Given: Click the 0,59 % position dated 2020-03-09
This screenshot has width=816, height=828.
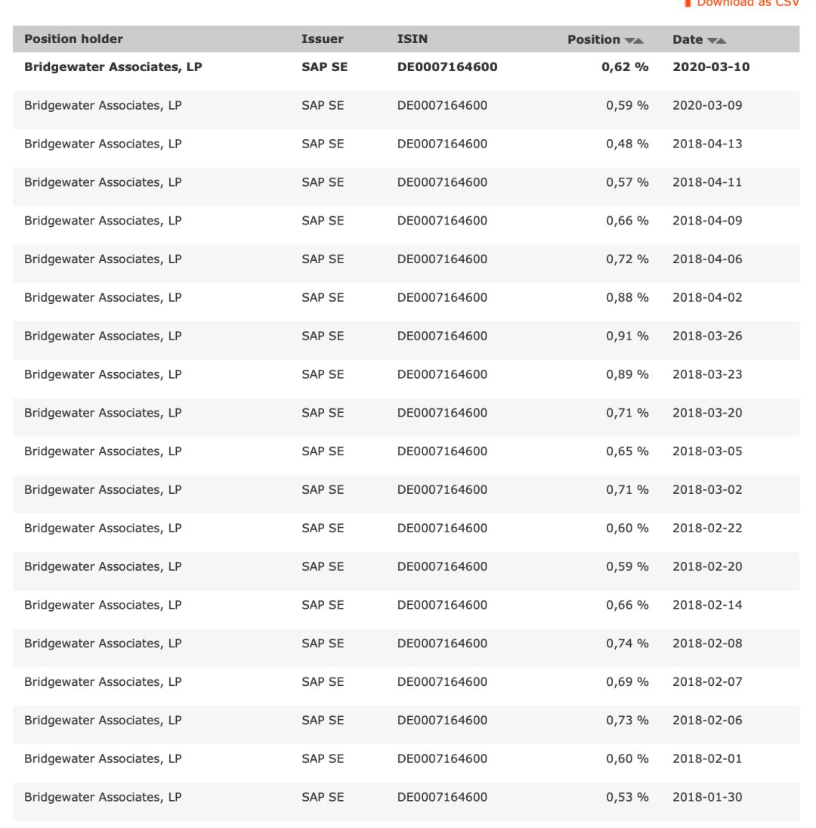Looking at the screenshot, I should coord(627,106).
